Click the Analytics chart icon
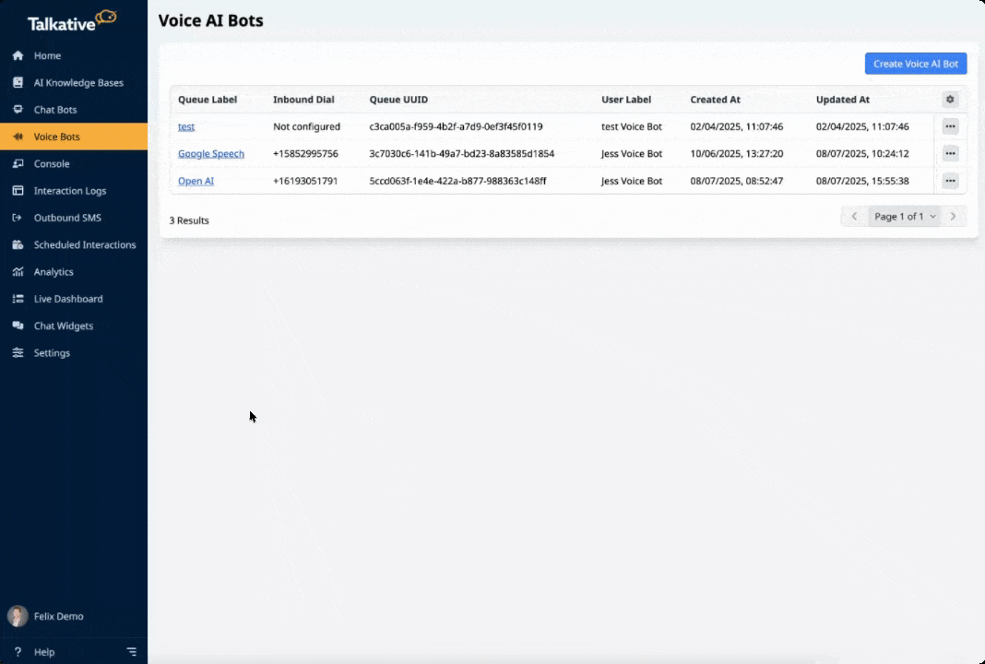Image resolution: width=985 pixels, height=664 pixels. [18, 272]
